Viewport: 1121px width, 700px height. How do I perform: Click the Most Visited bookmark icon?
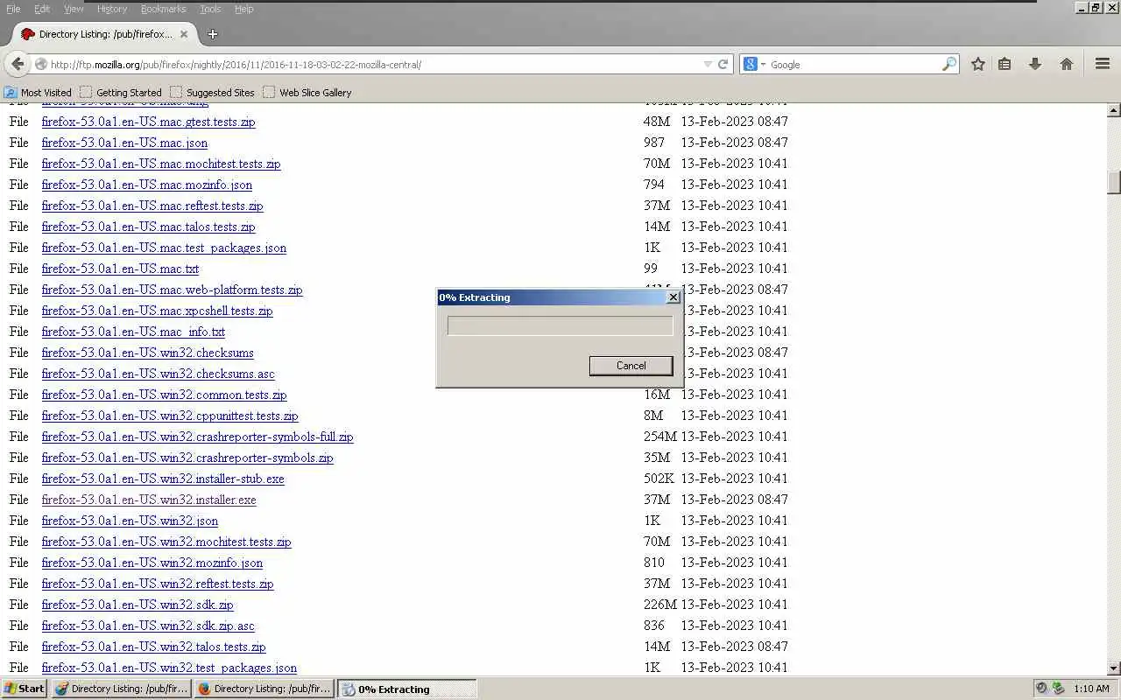point(11,92)
